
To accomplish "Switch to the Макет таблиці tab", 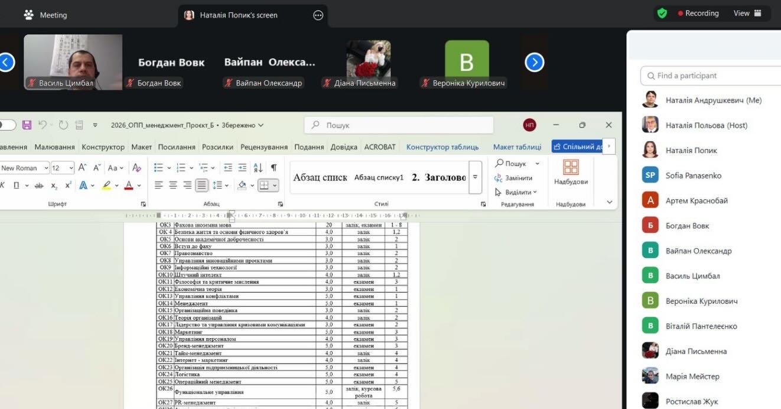I will tap(517, 147).
